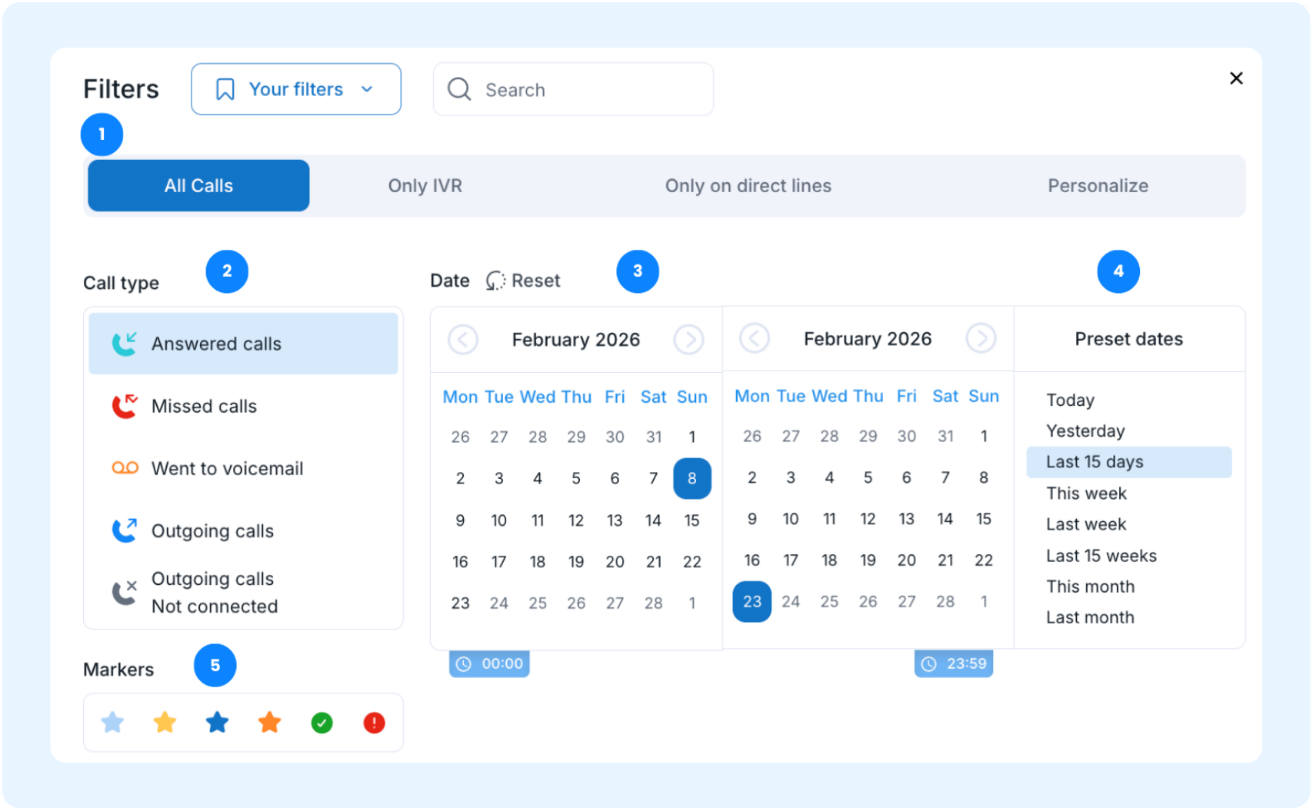Image resolution: width=1313 pixels, height=811 pixels.
Task: Click the light blue star marker
Action: click(112, 723)
